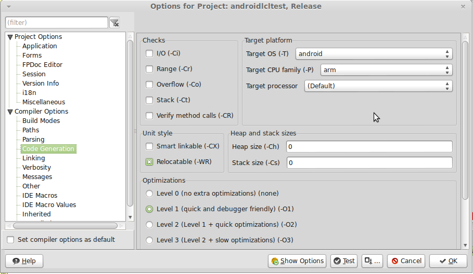473x274 pixels.
Task: Cancel the dialog with the Cancel button
Action: click(x=406, y=261)
